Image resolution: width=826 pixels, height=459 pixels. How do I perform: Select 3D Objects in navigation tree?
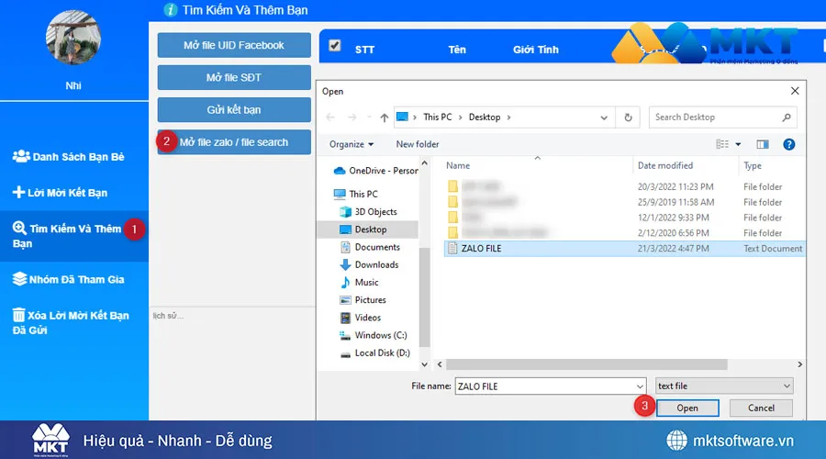pyautogui.click(x=369, y=212)
